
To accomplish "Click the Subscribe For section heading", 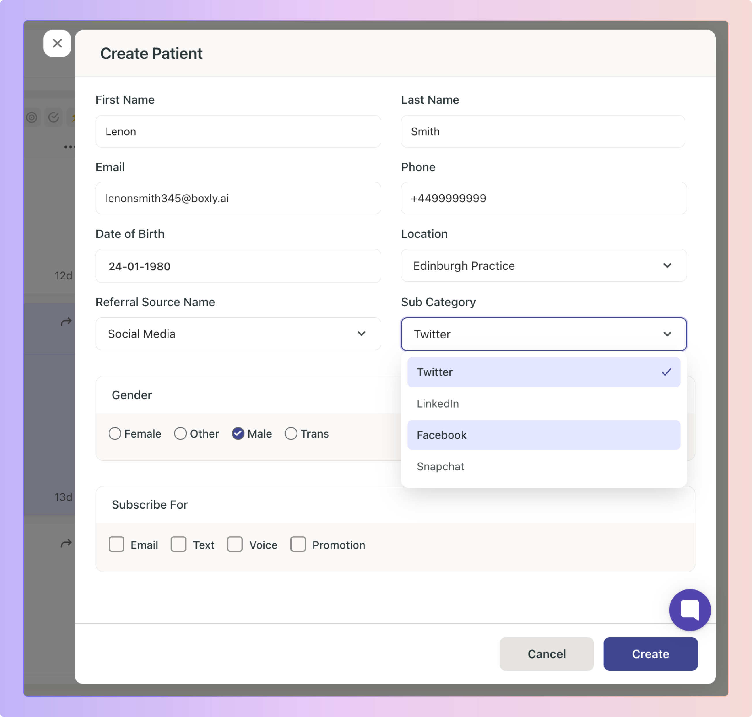I will coord(149,505).
